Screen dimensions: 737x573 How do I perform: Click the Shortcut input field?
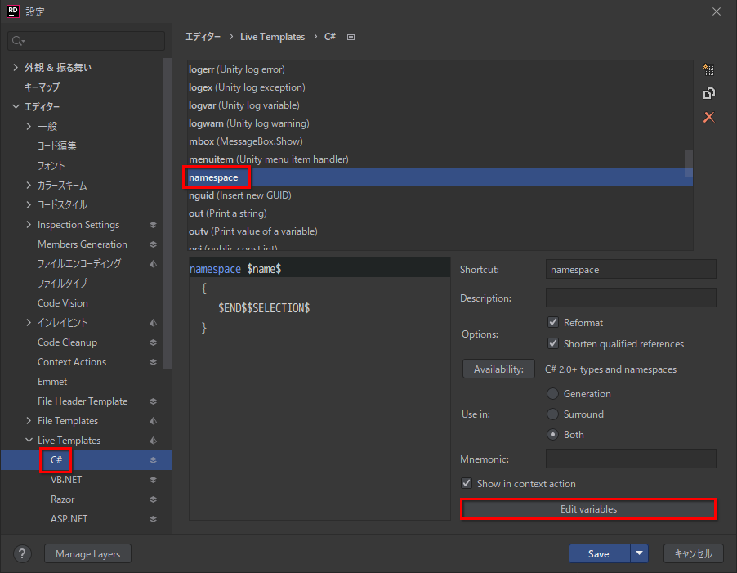click(631, 270)
